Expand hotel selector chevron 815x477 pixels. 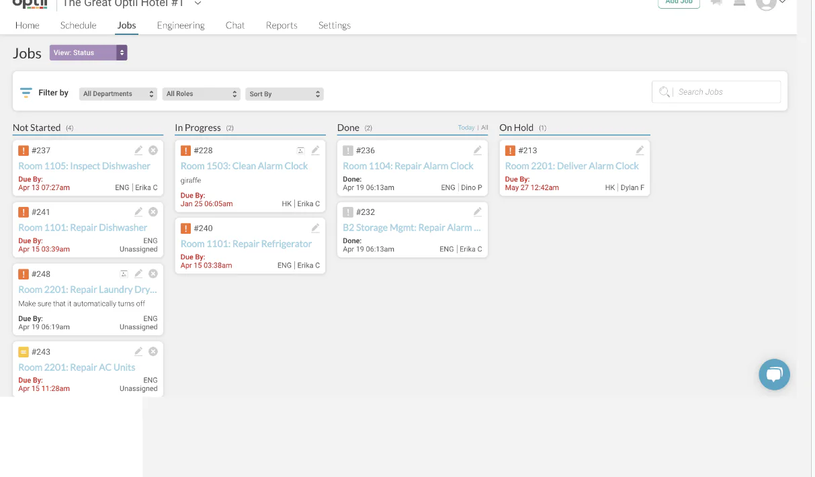pos(198,3)
